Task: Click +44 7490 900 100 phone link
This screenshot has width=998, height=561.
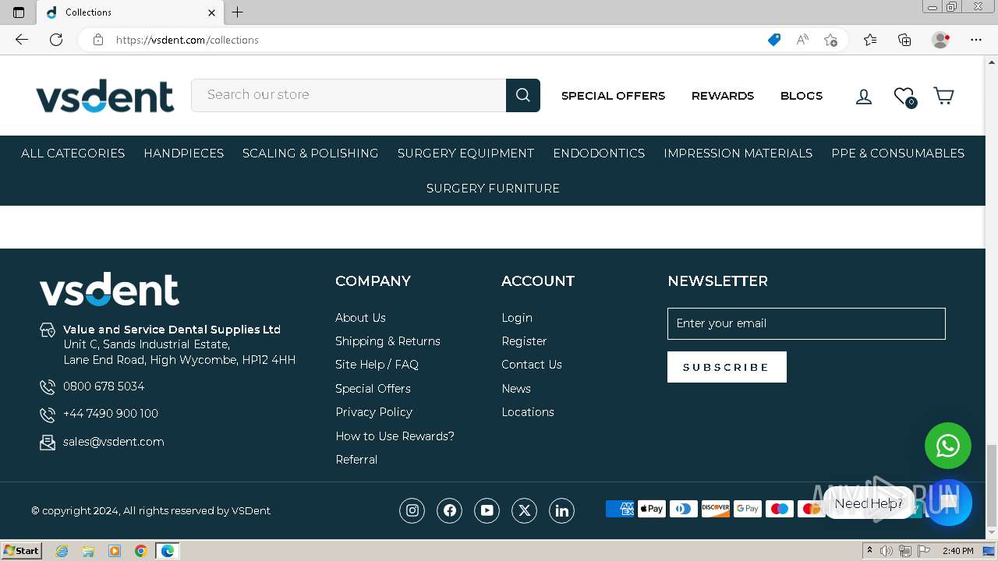Action: coord(111,414)
